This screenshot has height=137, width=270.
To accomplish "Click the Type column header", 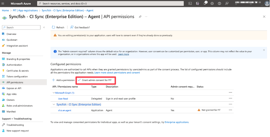I will (94, 87).
